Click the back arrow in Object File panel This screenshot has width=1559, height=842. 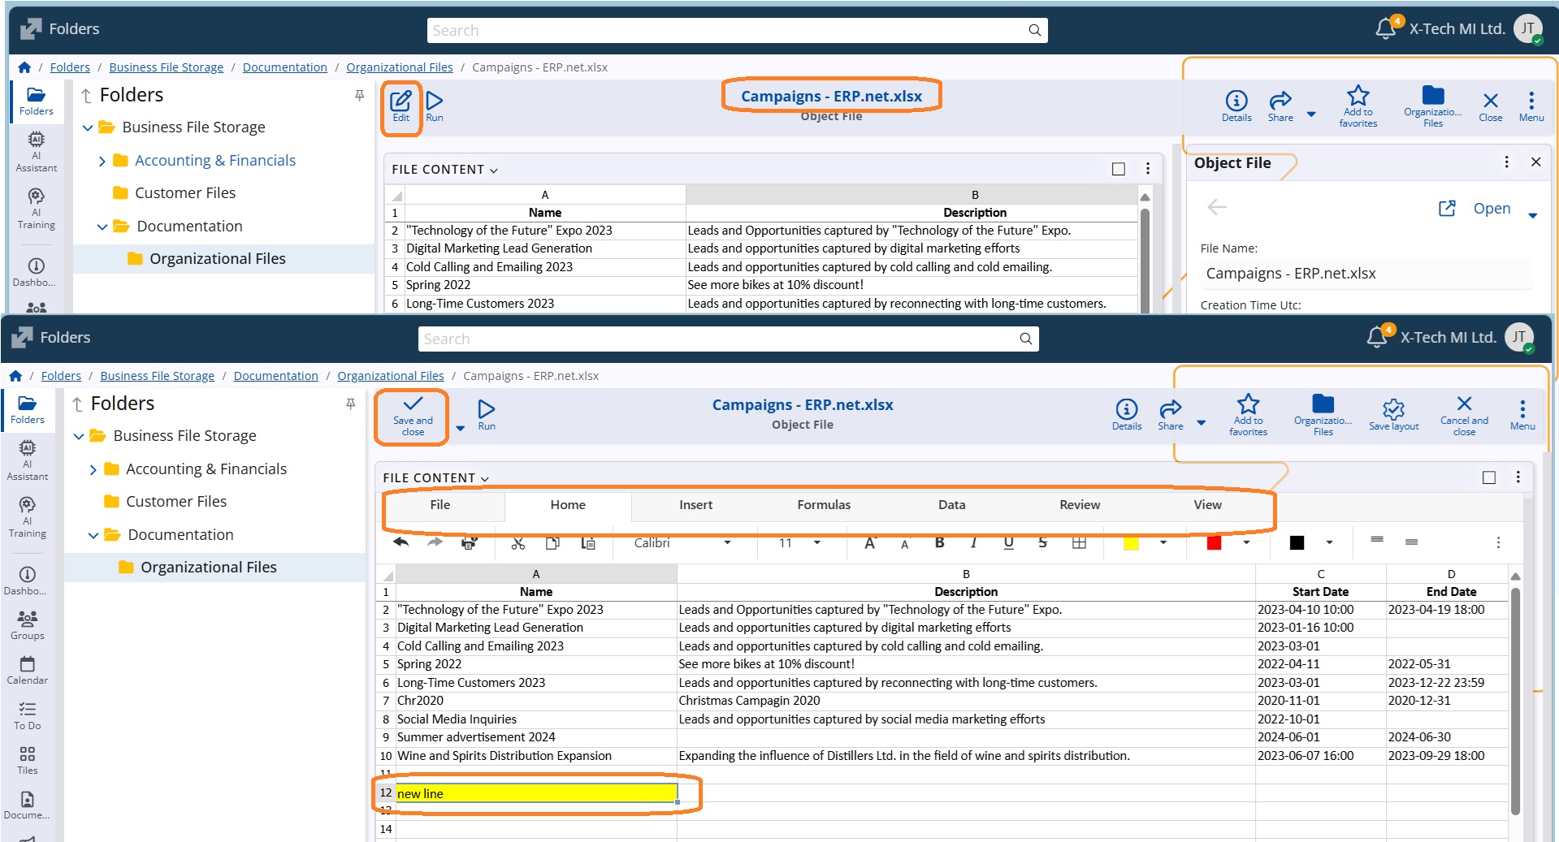point(1217,207)
